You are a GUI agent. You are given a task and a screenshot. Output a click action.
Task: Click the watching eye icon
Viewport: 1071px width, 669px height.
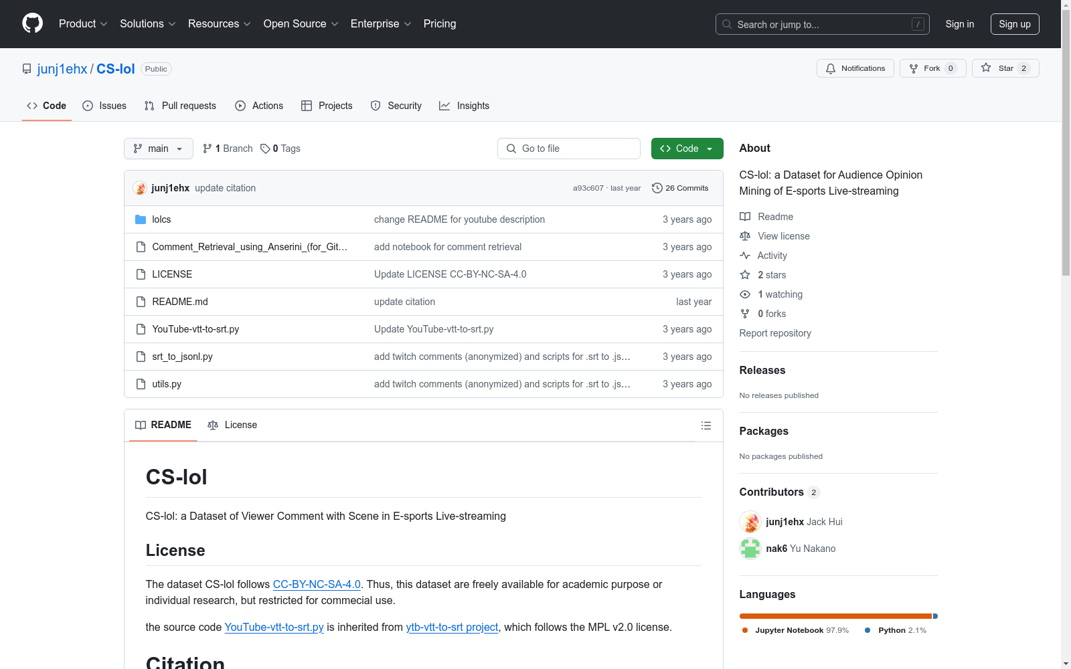coord(745,294)
